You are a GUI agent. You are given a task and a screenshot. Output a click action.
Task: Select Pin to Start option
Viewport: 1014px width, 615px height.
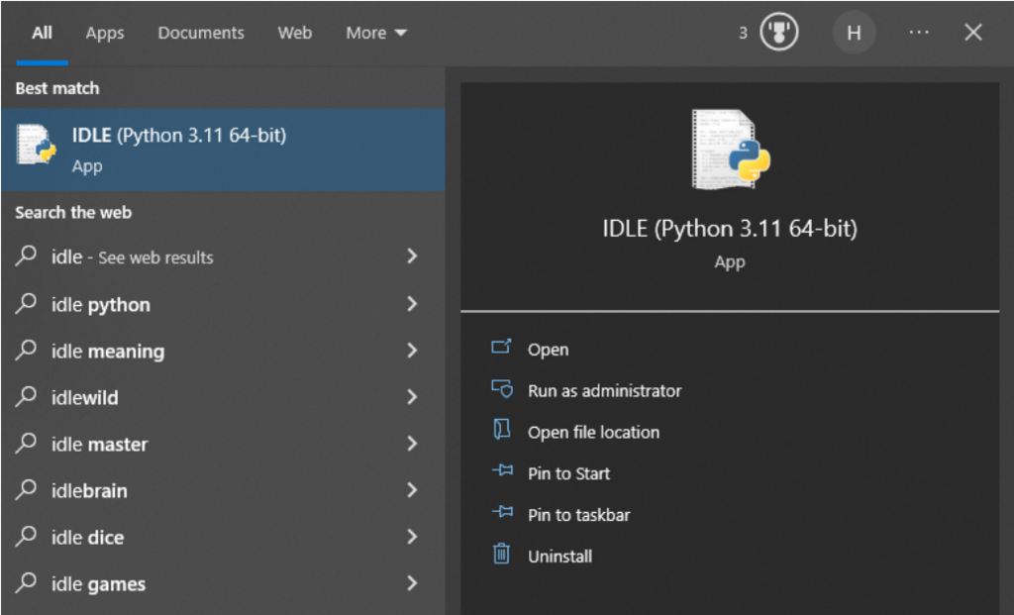(568, 473)
